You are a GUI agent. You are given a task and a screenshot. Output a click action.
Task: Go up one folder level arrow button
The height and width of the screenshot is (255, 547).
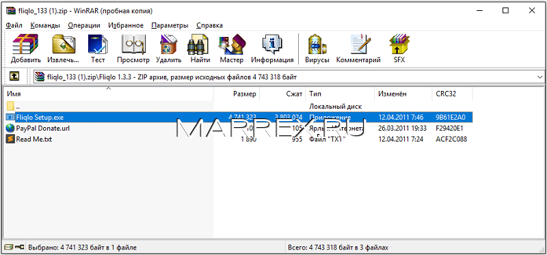(x=14, y=77)
